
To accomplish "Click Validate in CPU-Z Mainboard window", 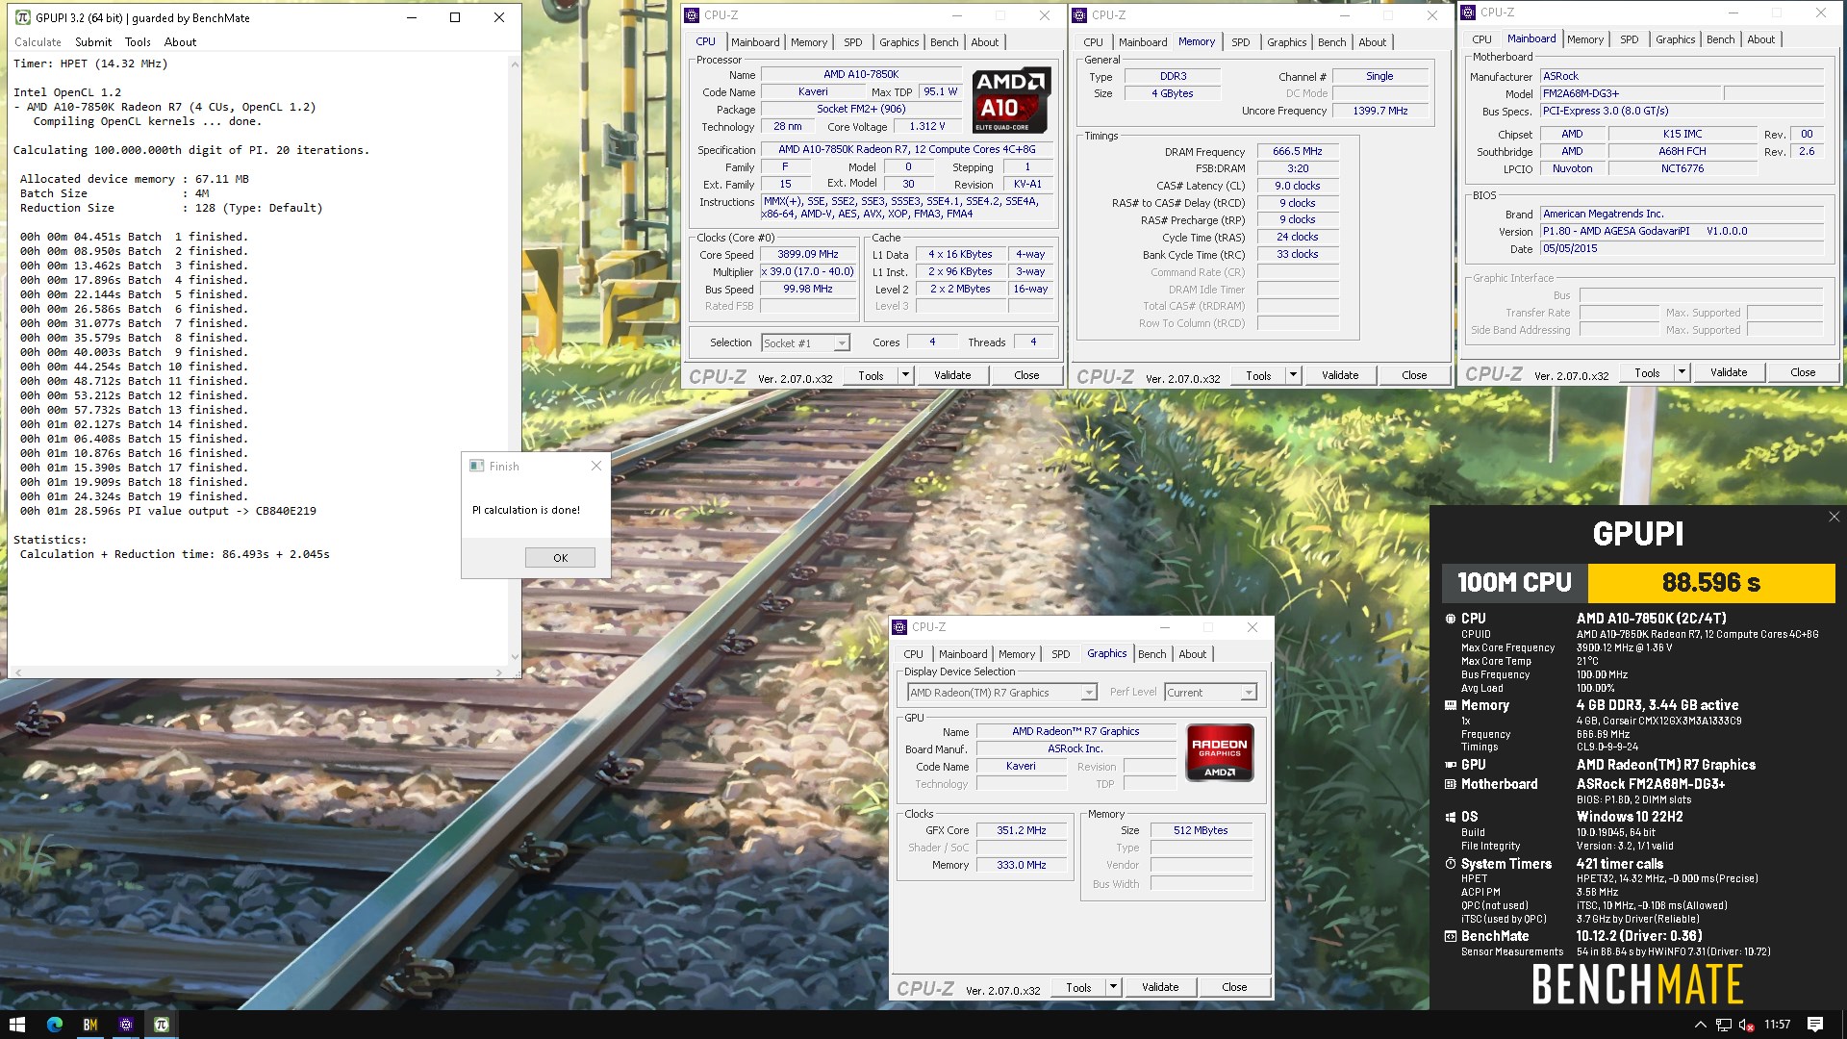I will click(x=1729, y=372).
